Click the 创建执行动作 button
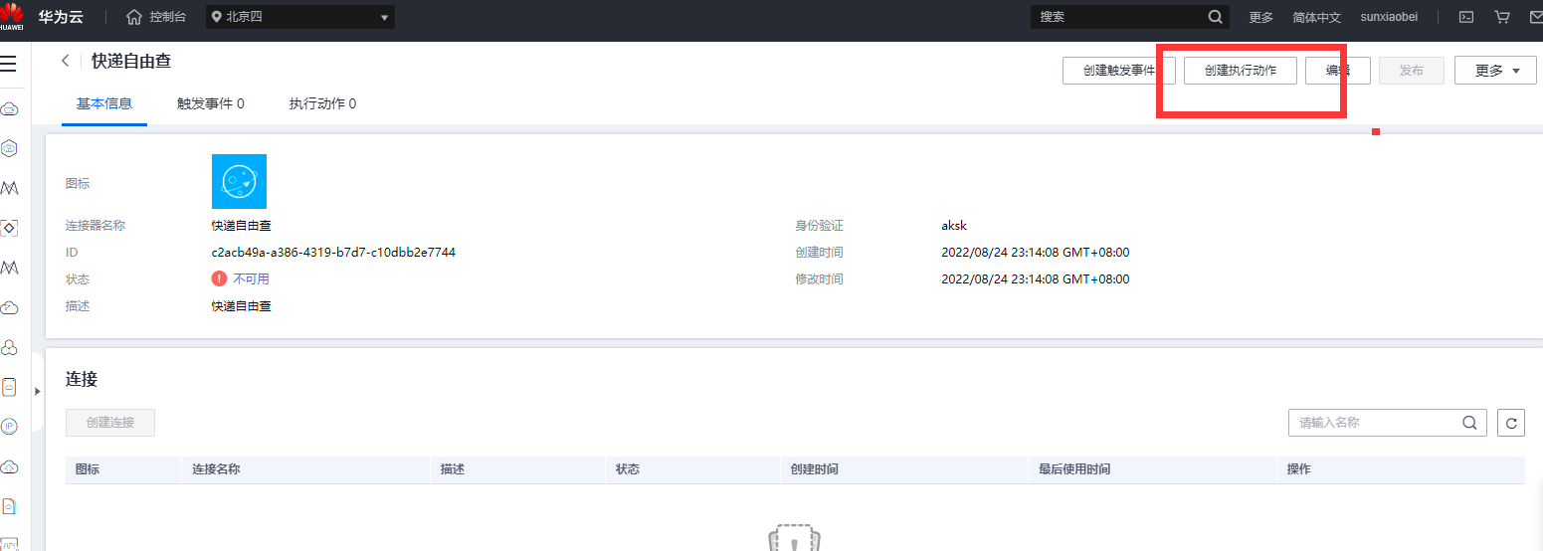 (x=1241, y=71)
